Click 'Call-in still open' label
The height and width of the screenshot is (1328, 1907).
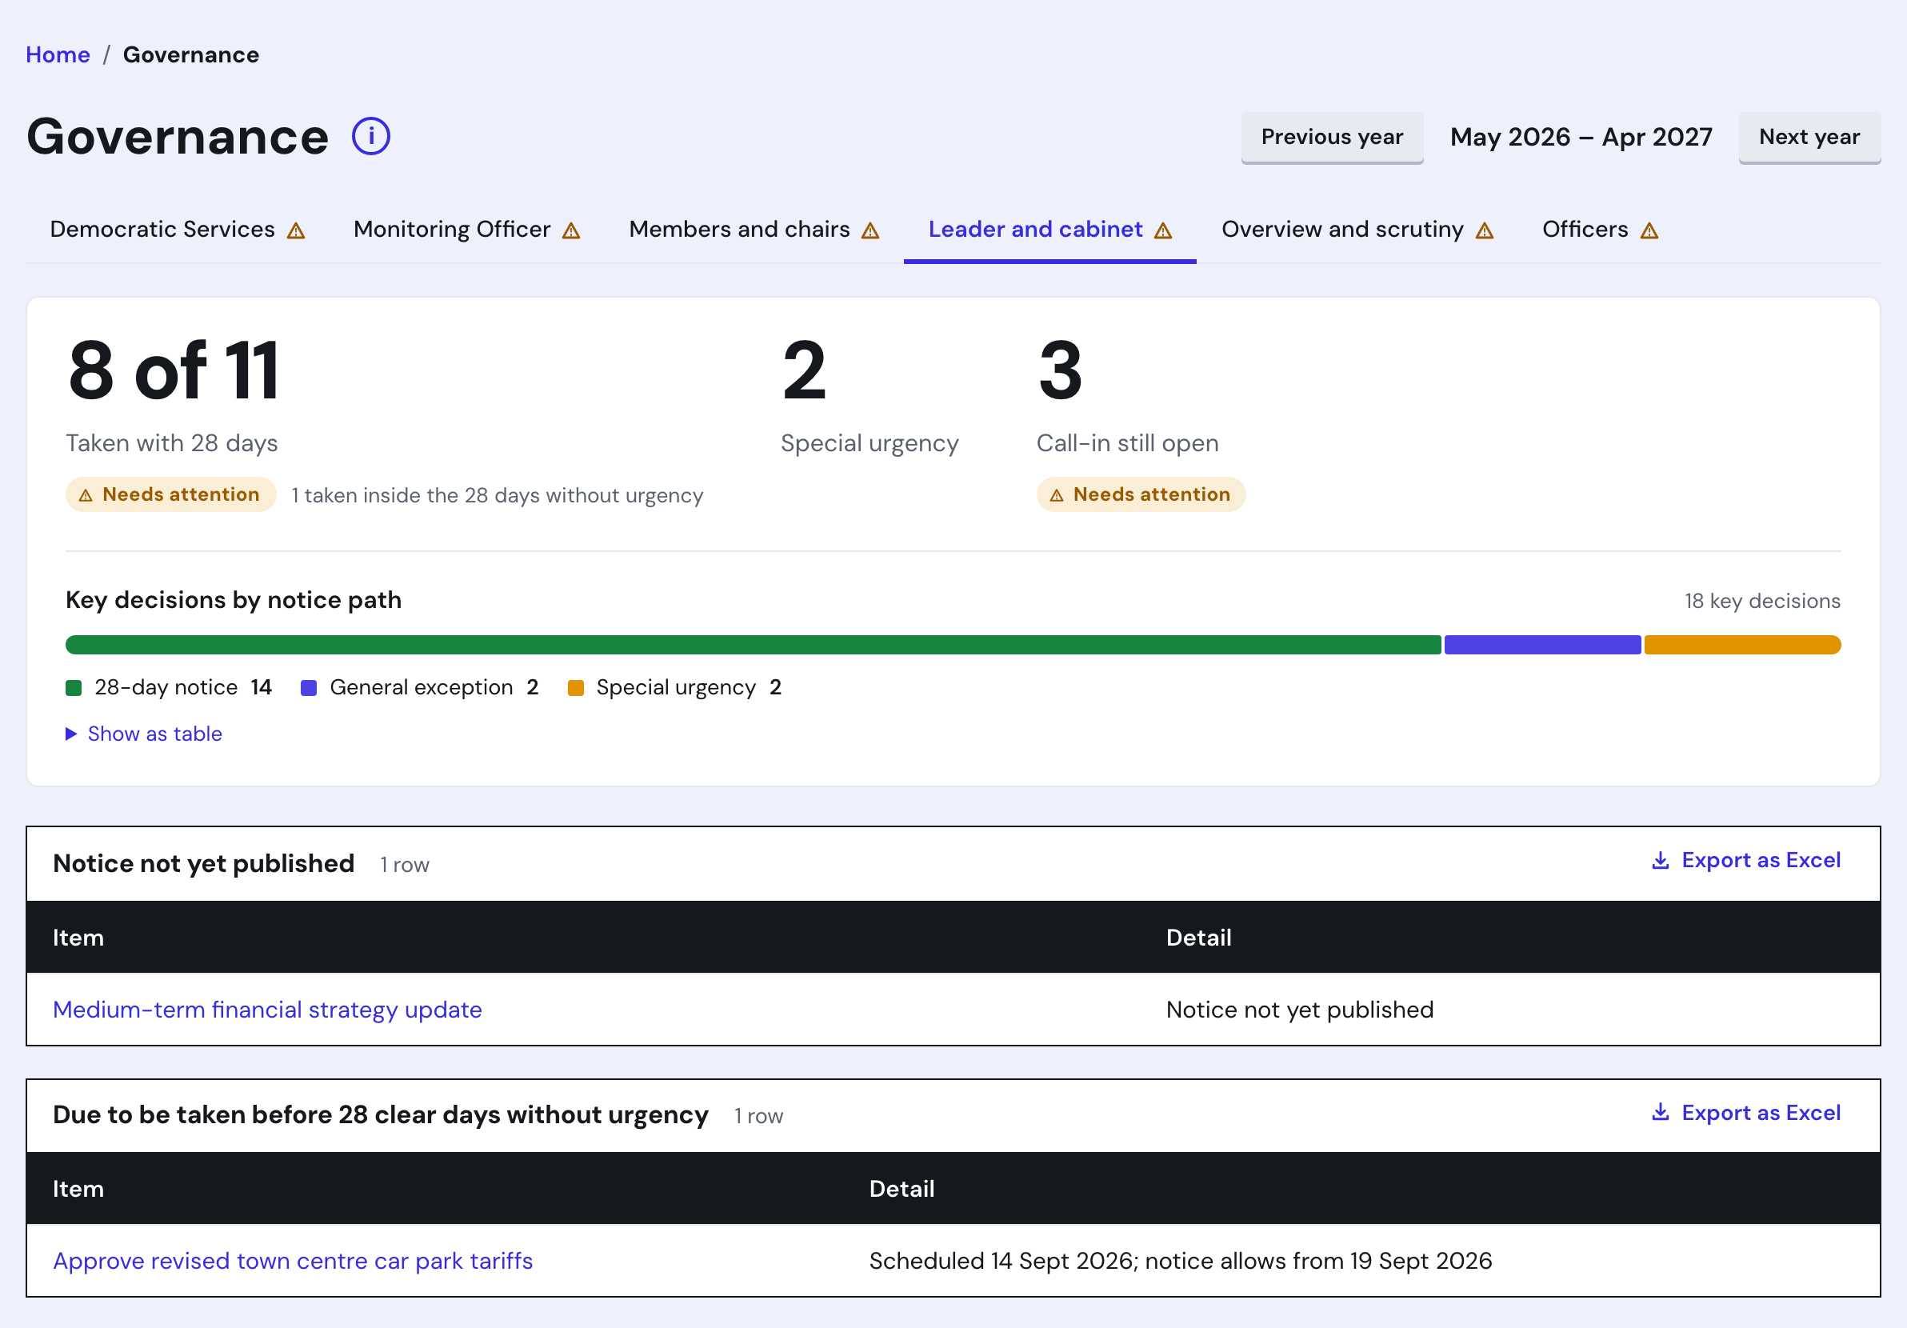coord(1128,443)
